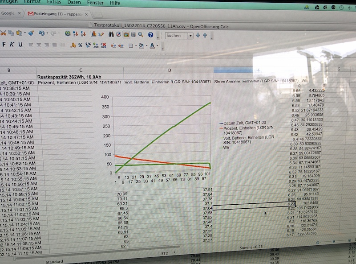Open the font color dropdown arrow
This screenshot has width=356, height=264.
(157, 45)
